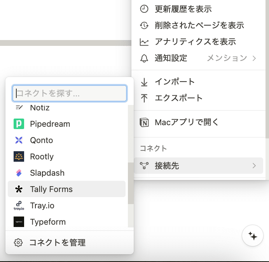Select the Slapdash connection name
269x262 pixels.
47,173
